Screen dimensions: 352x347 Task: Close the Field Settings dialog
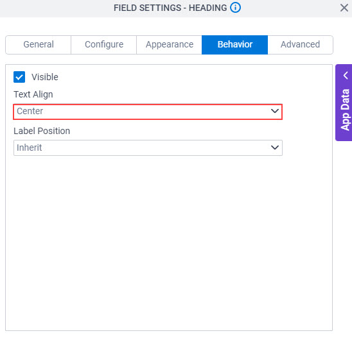click(344, 8)
